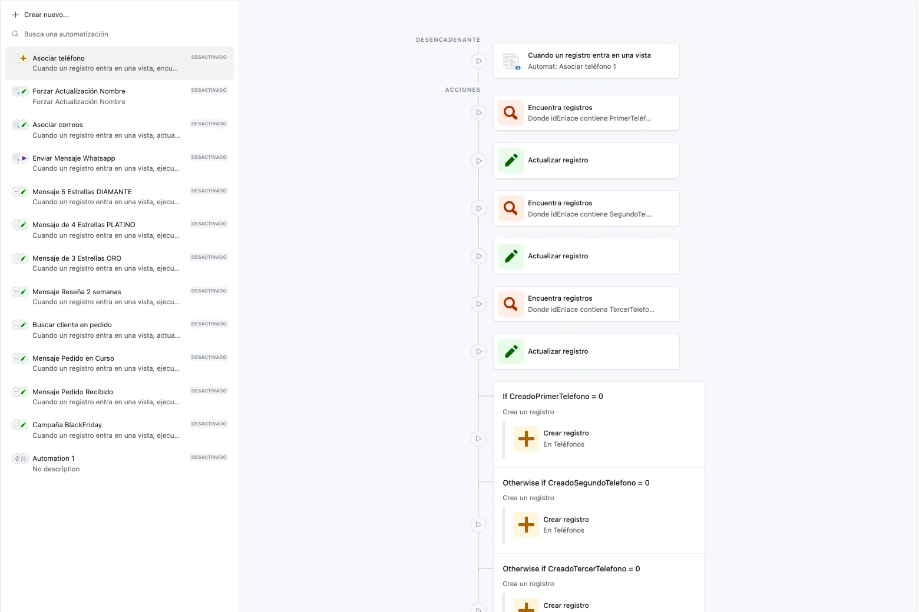This screenshot has width=919, height=612.
Task: Click the lightning icon next to Automation 1
Action: [x=15, y=458]
